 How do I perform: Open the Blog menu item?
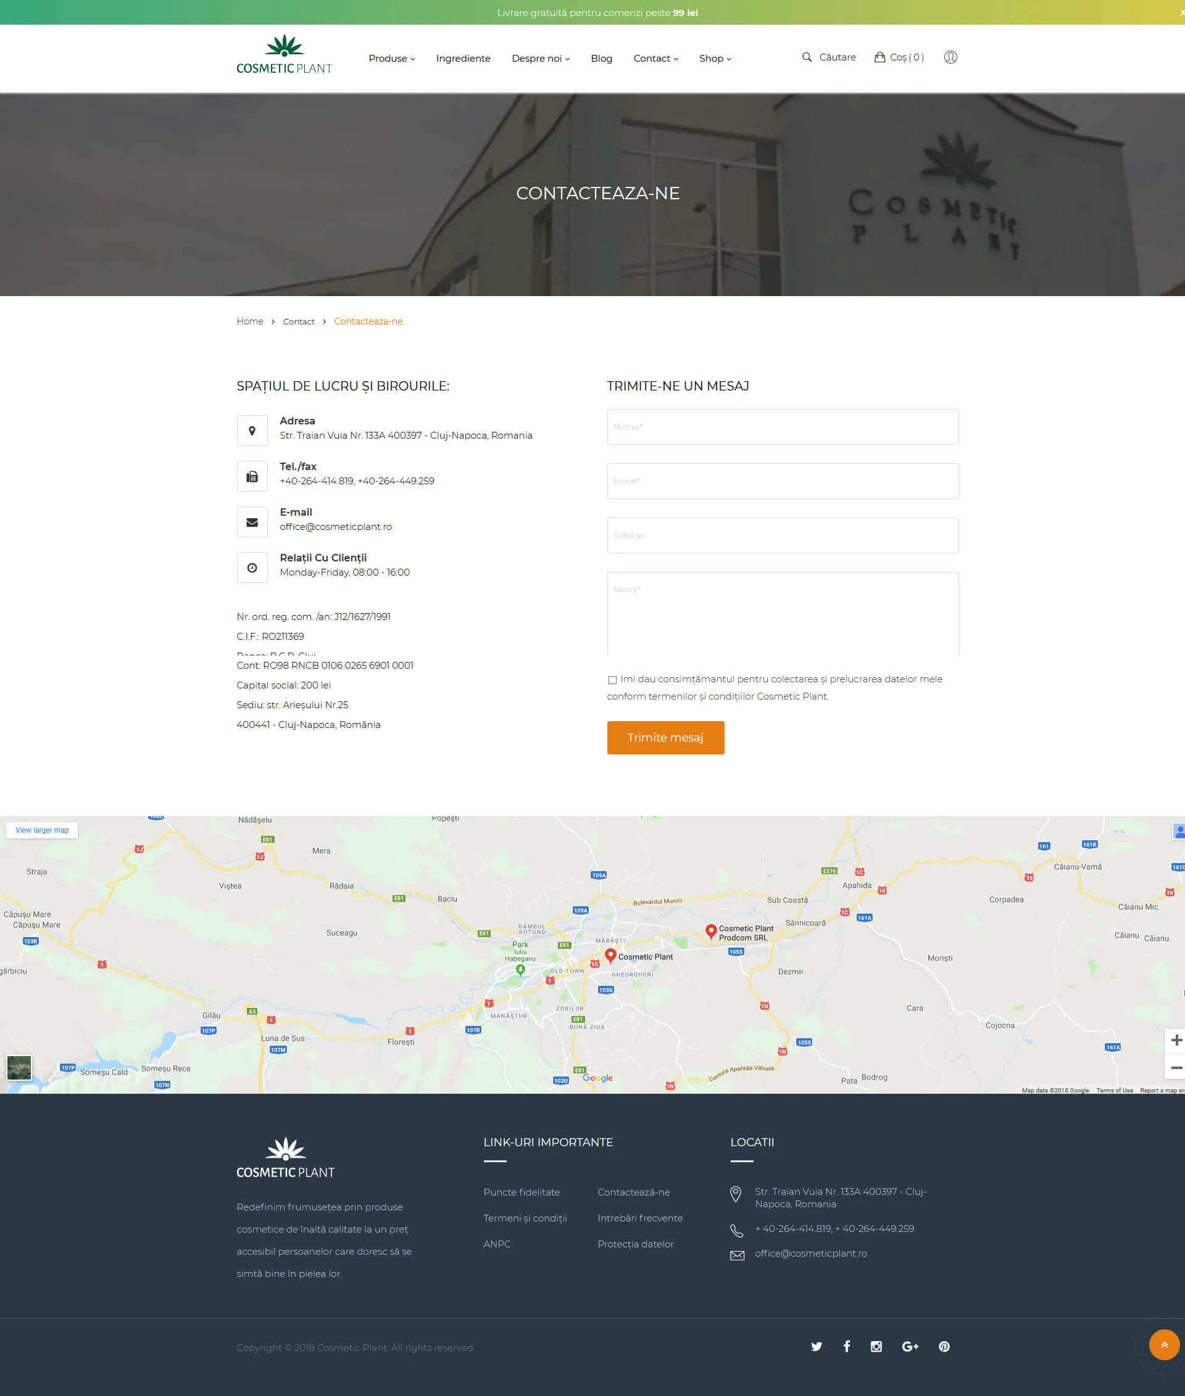pos(601,59)
